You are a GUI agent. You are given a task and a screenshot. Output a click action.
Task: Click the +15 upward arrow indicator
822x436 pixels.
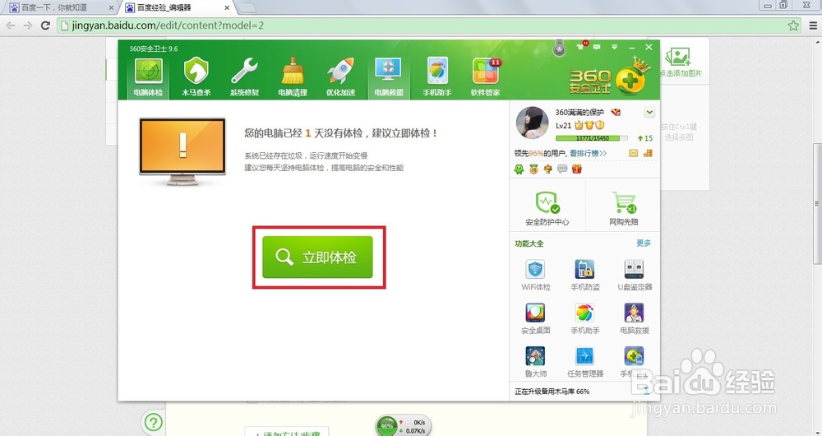tap(644, 138)
